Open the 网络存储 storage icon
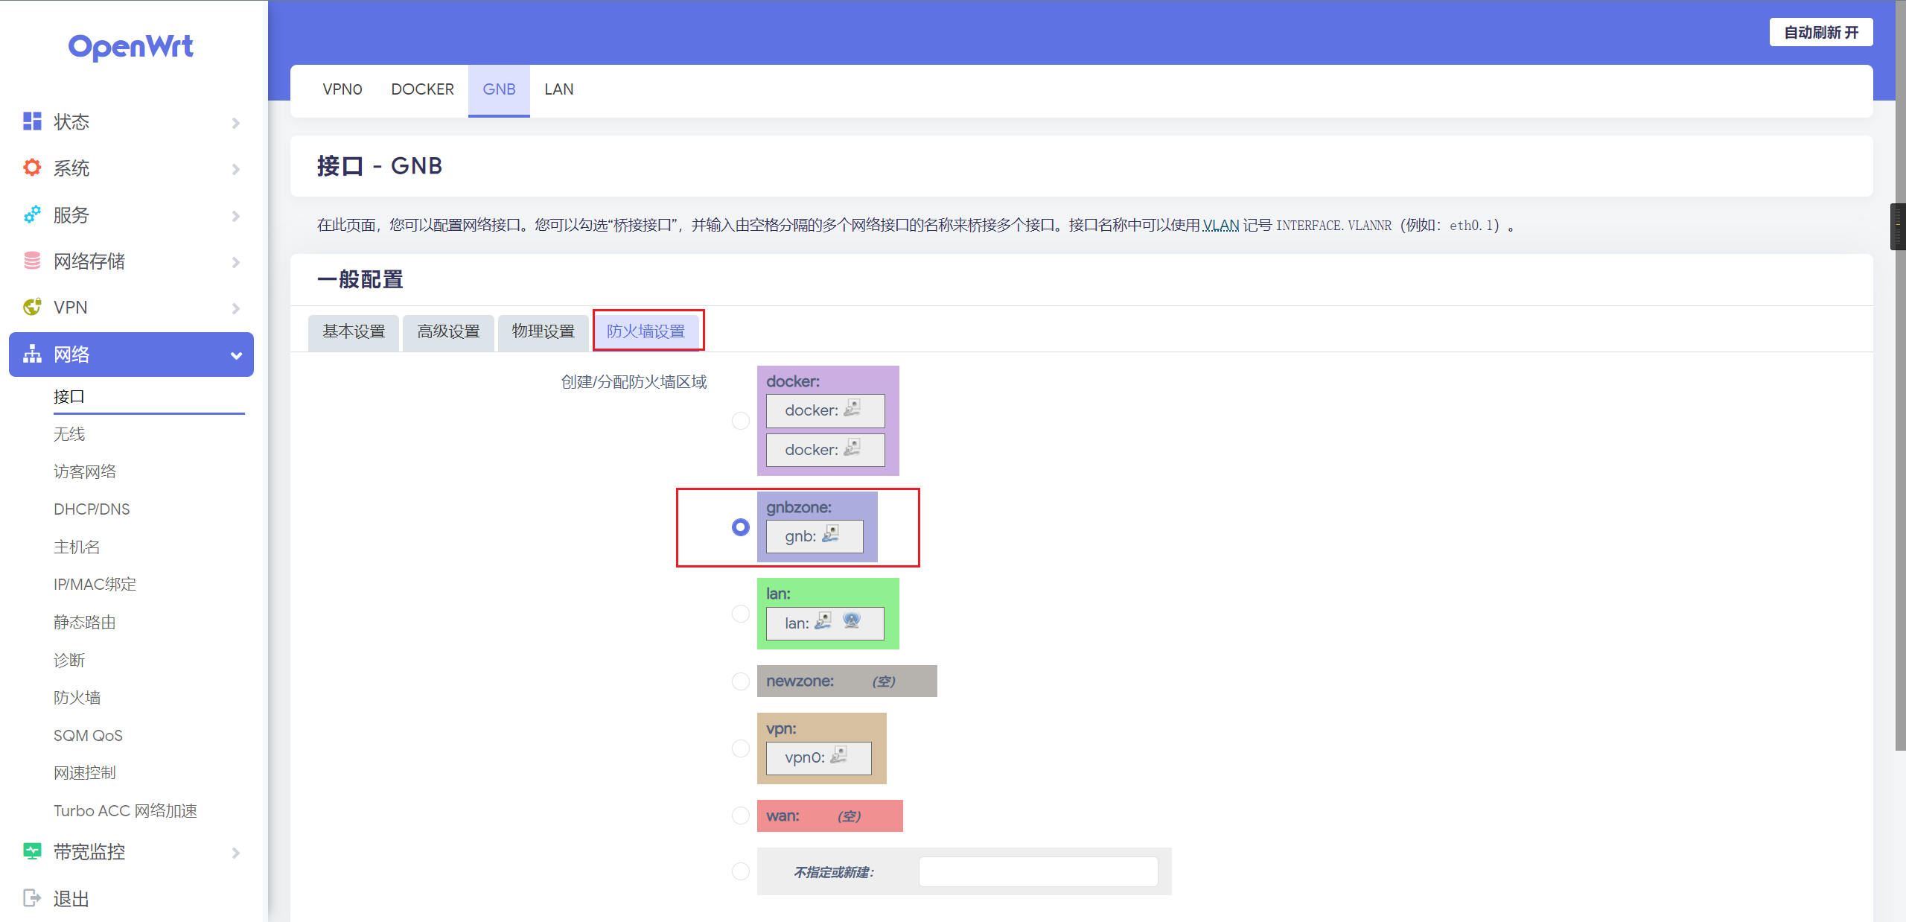This screenshot has height=922, width=1906. (31, 261)
